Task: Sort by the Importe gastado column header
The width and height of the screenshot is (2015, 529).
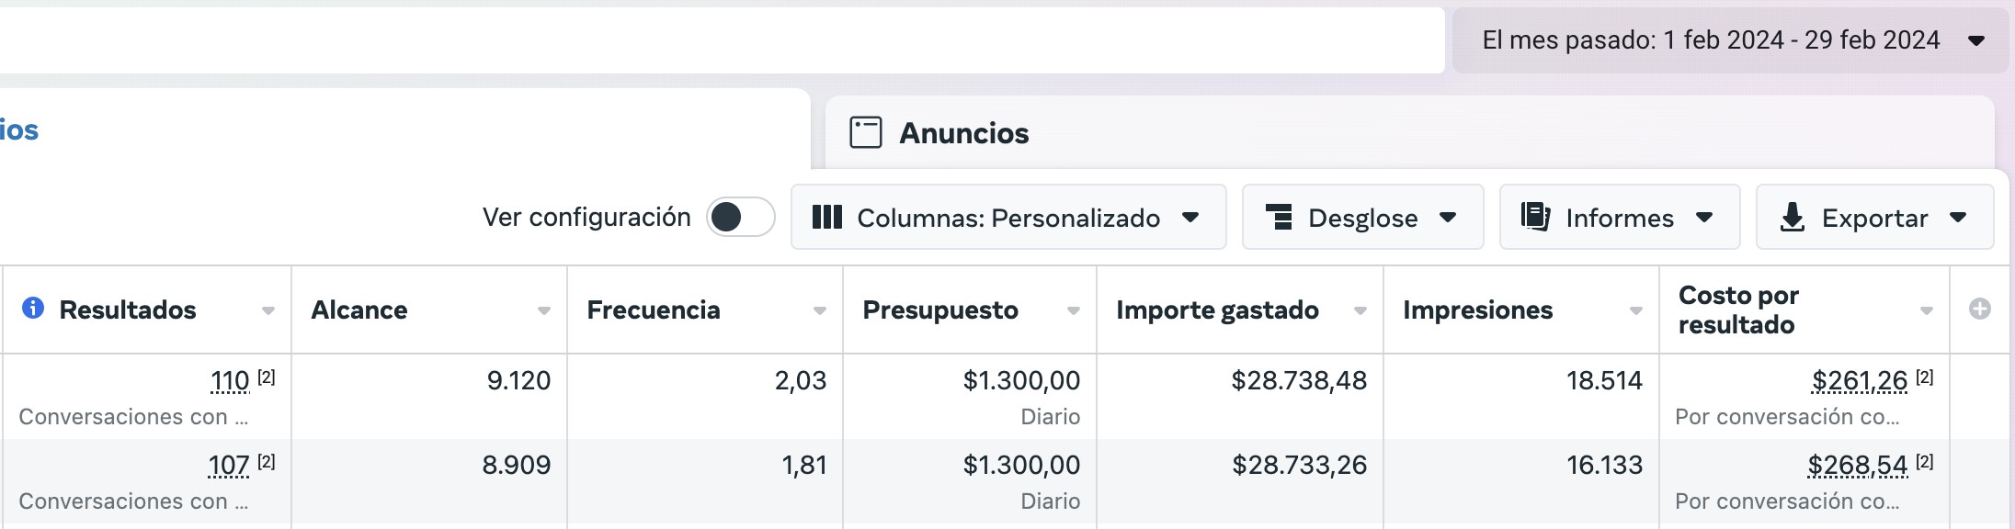Action: pyautogui.click(x=1217, y=310)
